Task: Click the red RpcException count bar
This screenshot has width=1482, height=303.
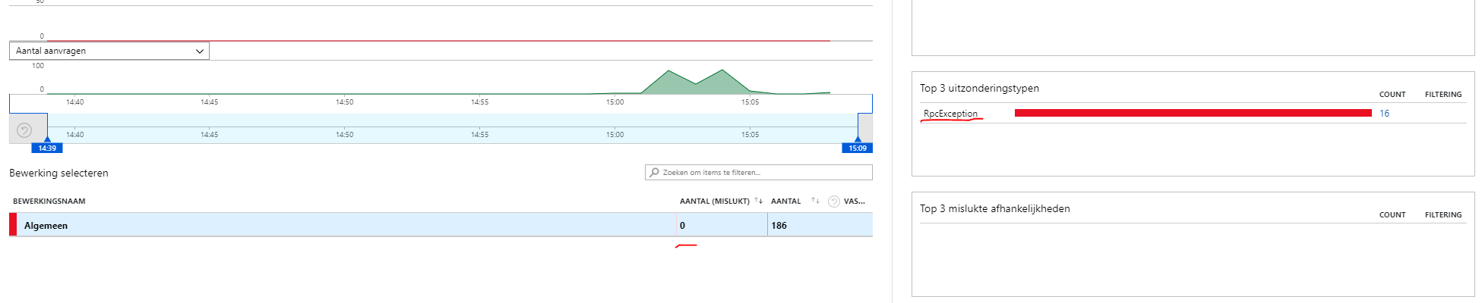Action: coord(1193,113)
